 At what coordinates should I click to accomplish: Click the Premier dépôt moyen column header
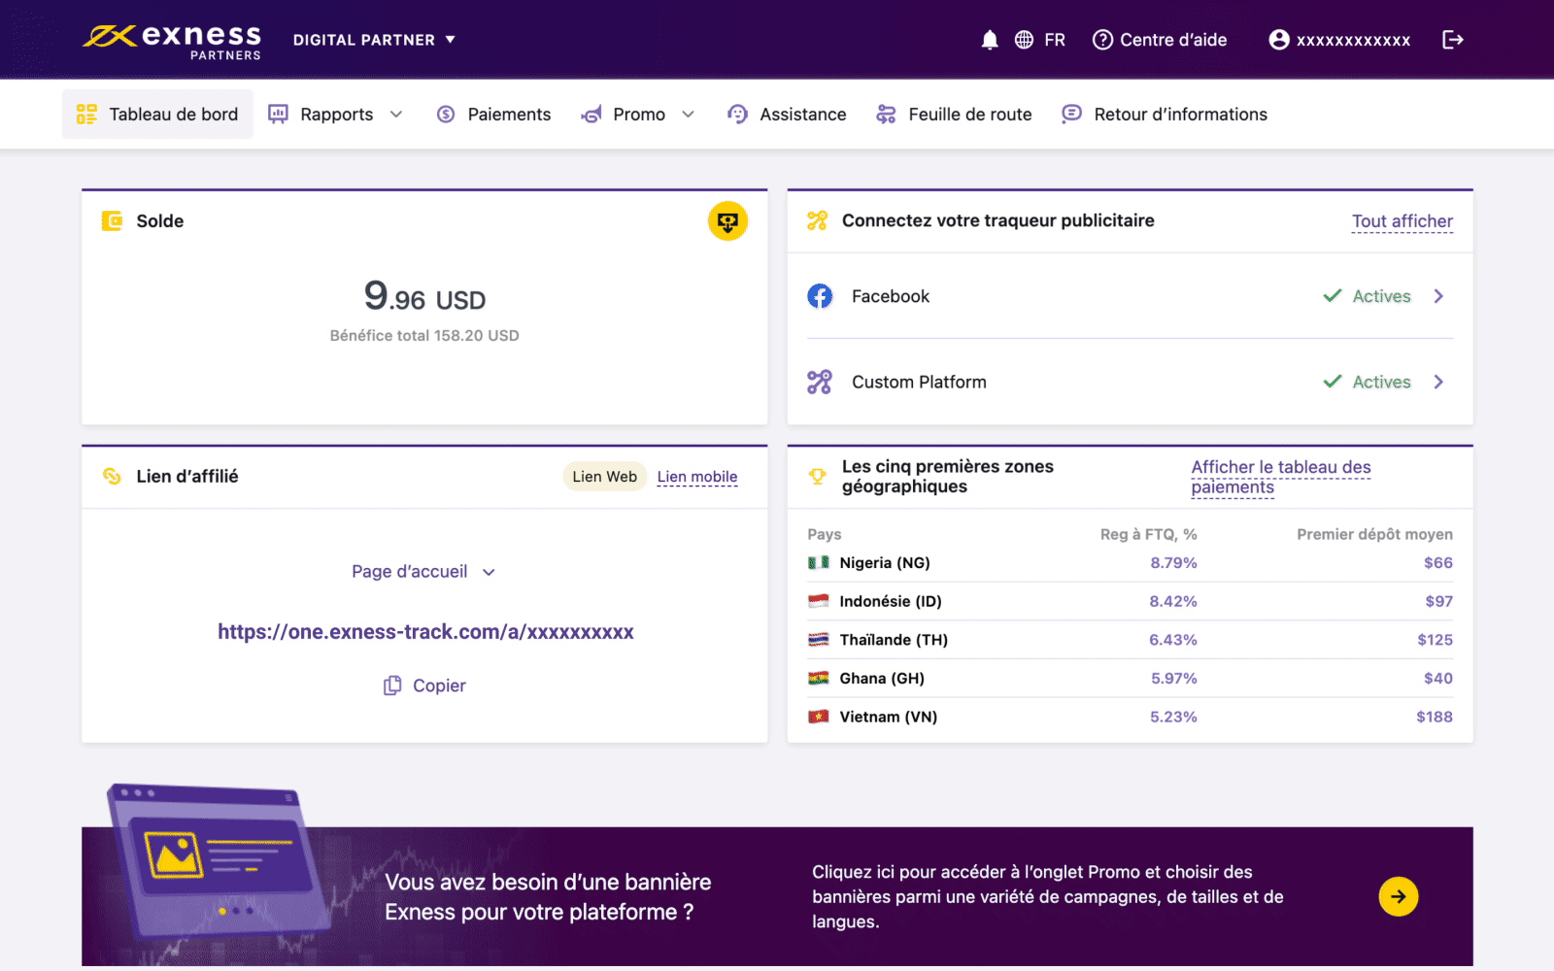[1374, 534]
